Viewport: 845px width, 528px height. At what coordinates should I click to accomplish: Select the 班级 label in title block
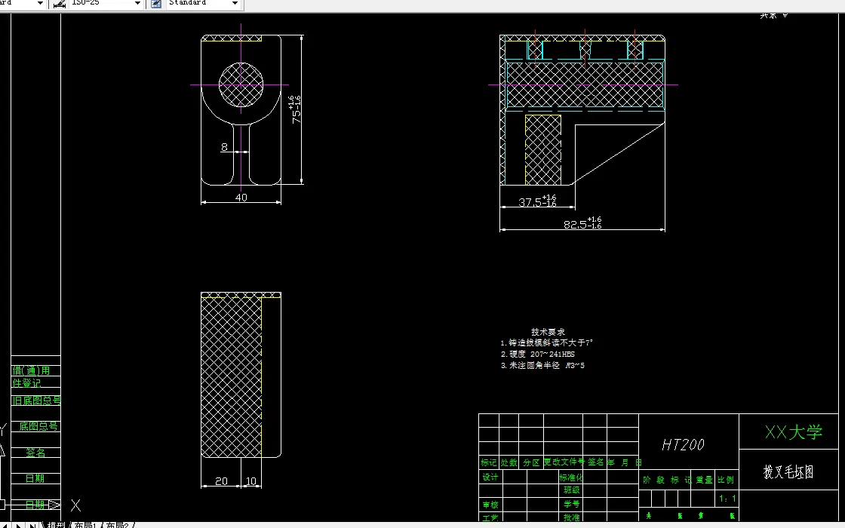coord(572,490)
